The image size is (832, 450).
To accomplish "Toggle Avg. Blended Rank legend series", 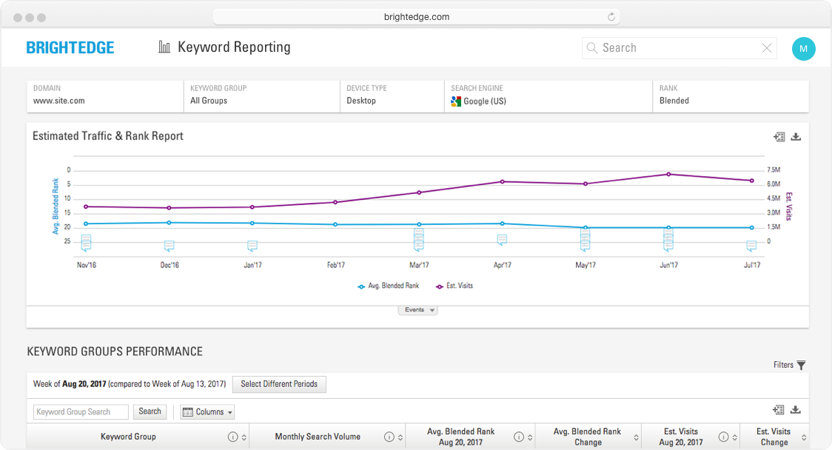I will click(388, 286).
